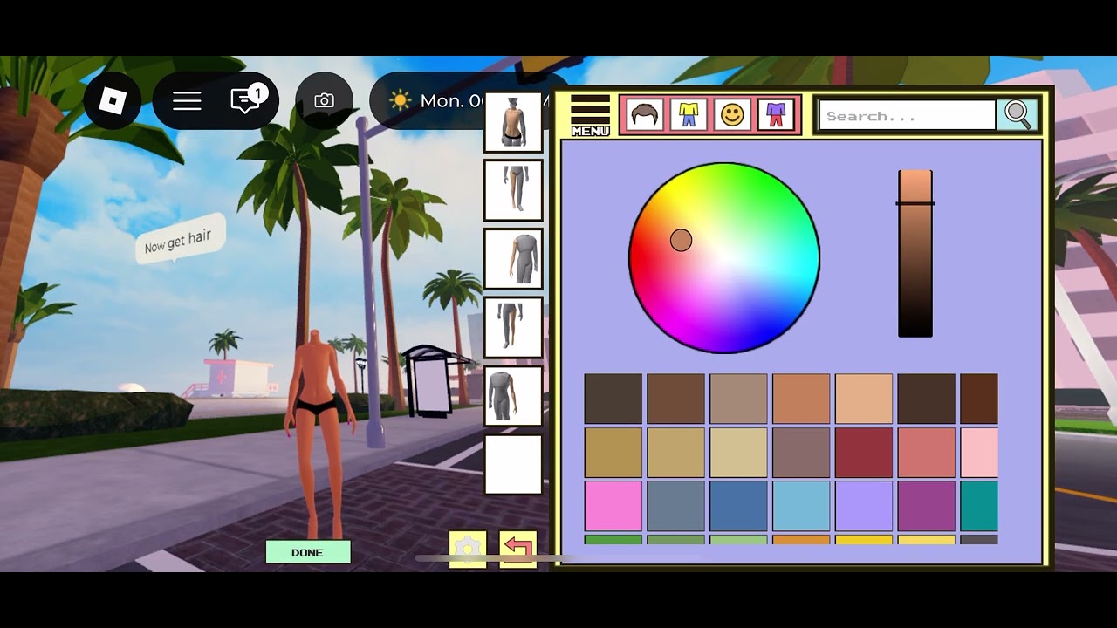Click the Search input field
Image resolution: width=1117 pixels, height=628 pixels.
point(908,115)
